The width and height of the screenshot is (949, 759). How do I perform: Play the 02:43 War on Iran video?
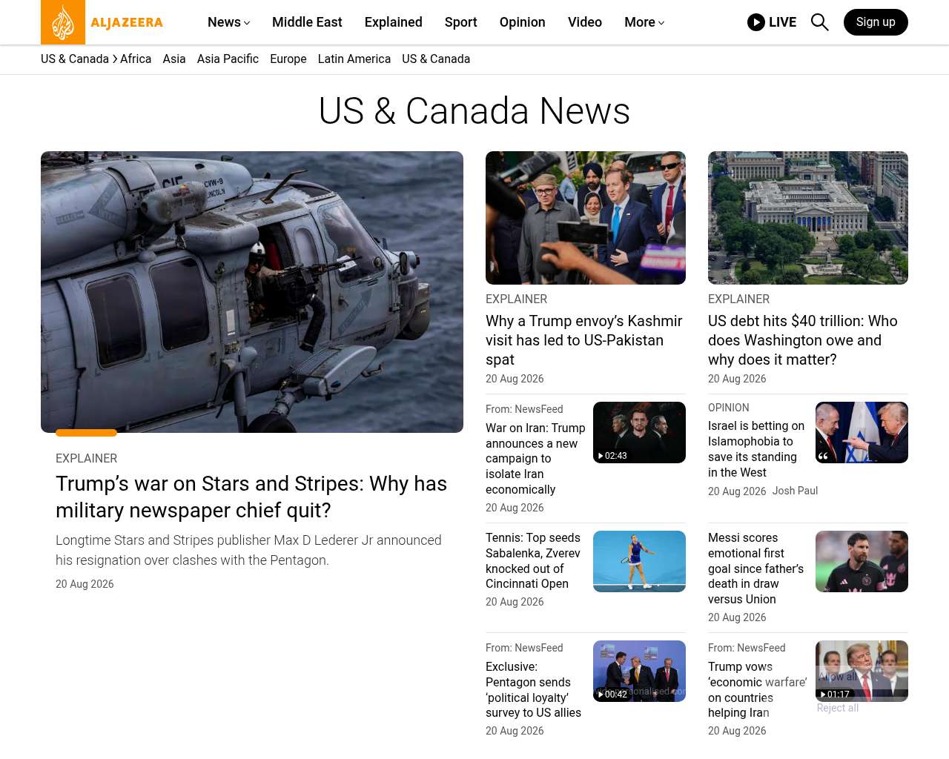point(639,433)
